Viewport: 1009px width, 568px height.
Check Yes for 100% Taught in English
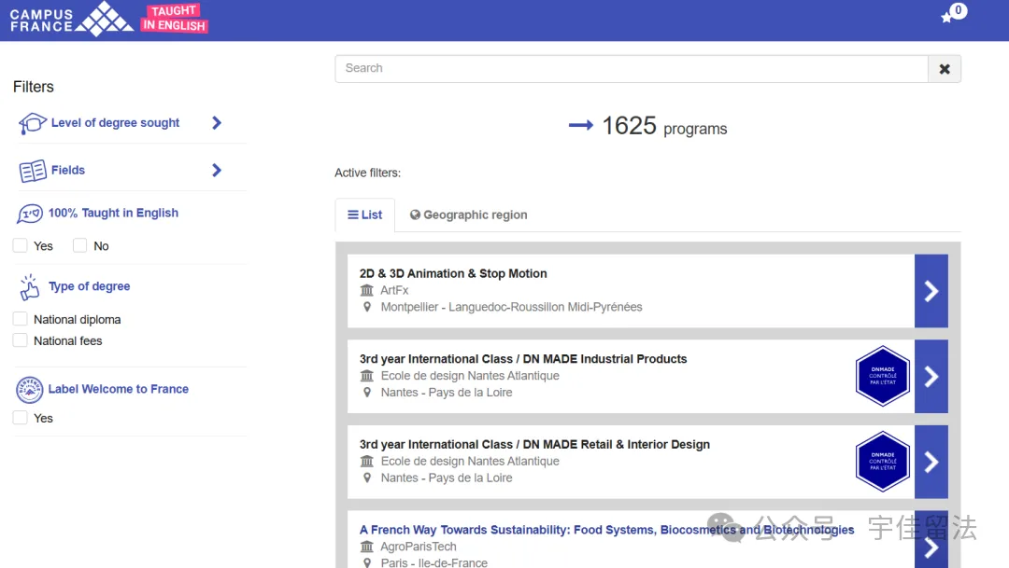tap(21, 245)
